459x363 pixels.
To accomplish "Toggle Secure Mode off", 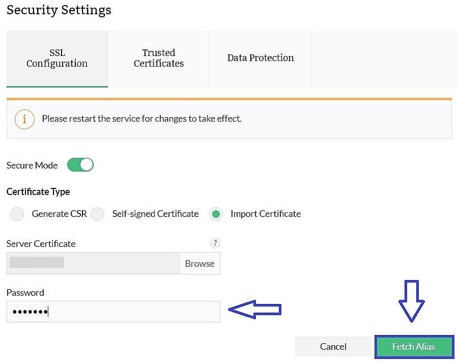I will click(80, 164).
